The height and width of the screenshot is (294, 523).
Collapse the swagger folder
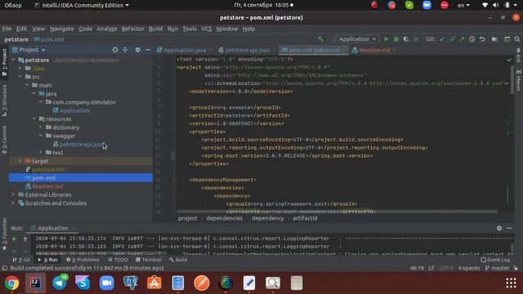click(x=41, y=136)
